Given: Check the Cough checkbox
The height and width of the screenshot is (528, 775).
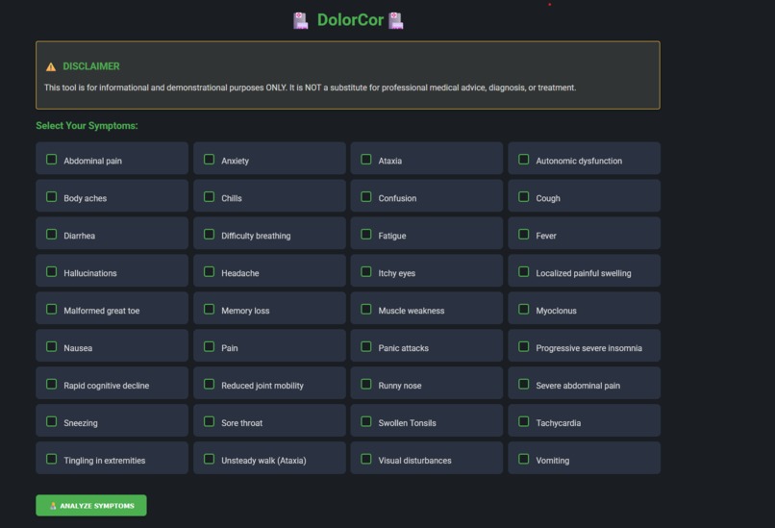Looking at the screenshot, I should coord(524,197).
